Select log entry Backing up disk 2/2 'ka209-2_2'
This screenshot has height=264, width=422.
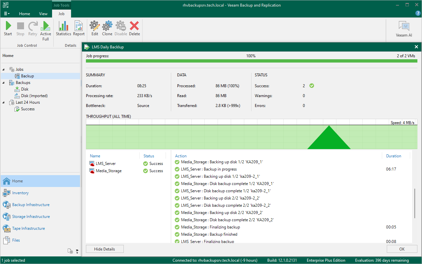click(221, 198)
